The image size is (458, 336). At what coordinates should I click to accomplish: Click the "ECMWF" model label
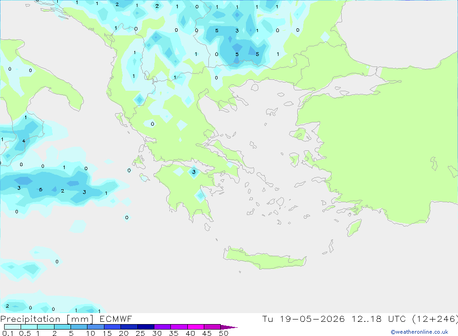116,319
